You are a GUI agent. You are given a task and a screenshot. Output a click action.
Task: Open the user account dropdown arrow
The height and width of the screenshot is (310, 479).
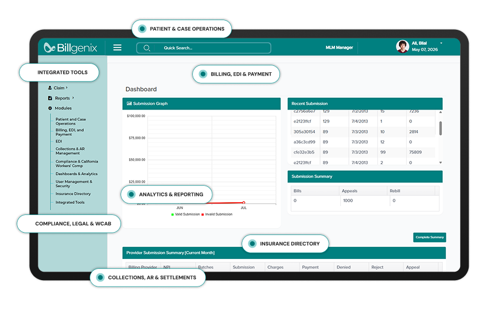pyautogui.click(x=441, y=43)
